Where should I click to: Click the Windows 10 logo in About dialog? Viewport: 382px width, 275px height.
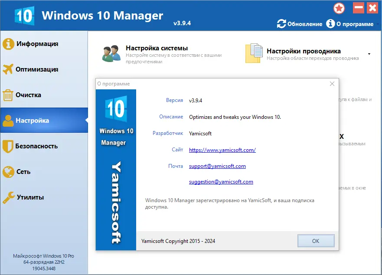(116, 109)
